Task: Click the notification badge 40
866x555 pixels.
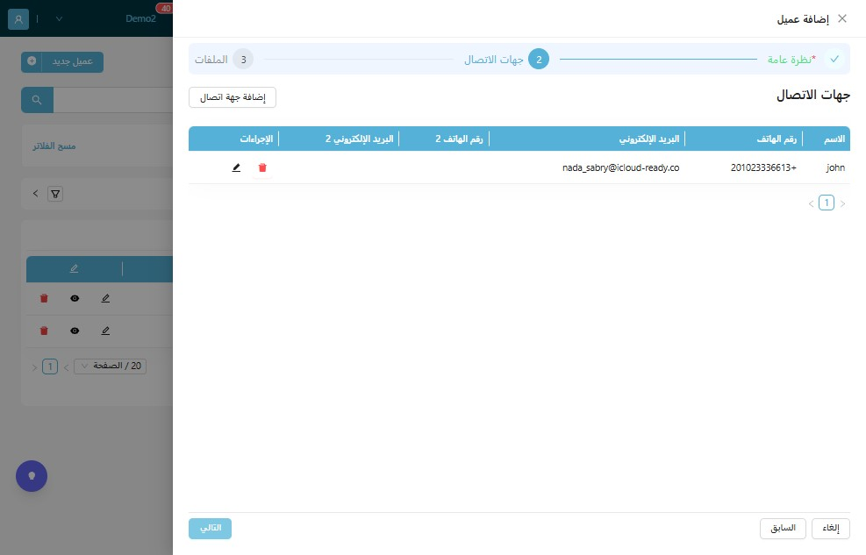Action: point(165,8)
